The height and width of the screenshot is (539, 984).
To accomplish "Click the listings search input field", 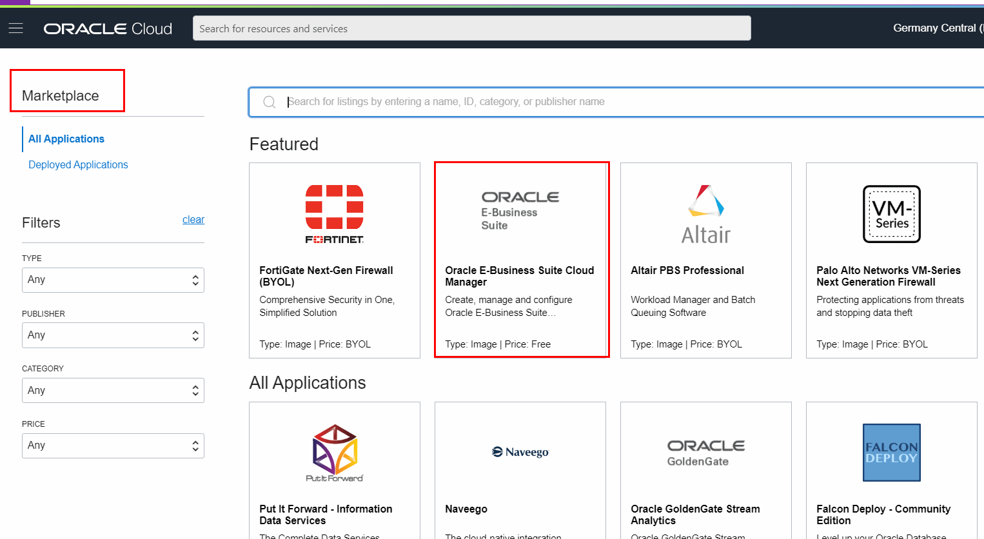I will [x=516, y=101].
